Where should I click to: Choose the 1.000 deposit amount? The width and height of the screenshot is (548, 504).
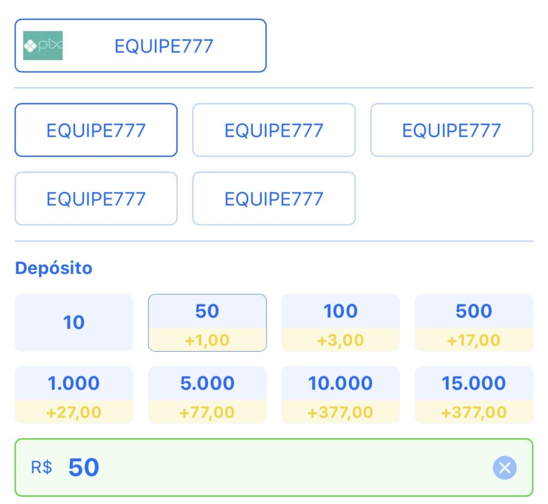(x=74, y=395)
